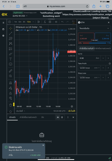Image resolution: width=112 pixels, height=161 pixels.
Task: Delete drawings with the trash icon
Action: click(11, 105)
